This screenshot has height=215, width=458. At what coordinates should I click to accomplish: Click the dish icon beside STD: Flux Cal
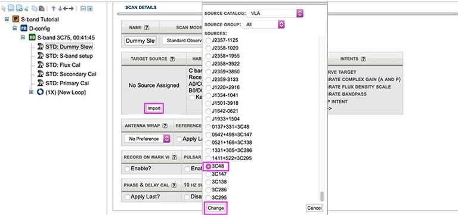pyautogui.click(x=41, y=65)
